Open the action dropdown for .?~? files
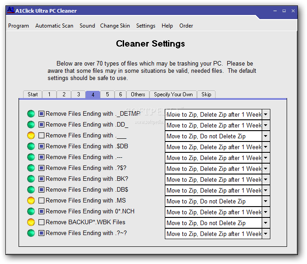 pos(266,234)
